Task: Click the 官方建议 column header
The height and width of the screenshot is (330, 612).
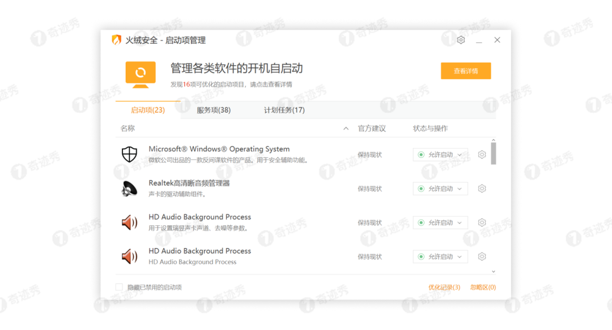Action: point(372,128)
